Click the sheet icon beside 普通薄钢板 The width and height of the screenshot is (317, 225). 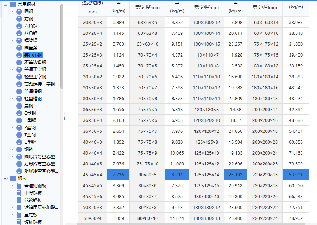tap(19, 186)
